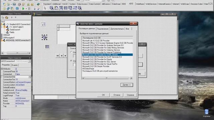Image resolution: width=214 pixels, height=120 pixels.
Task: Select the second radio button in the background dialog
Action: pyautogui.click(x=71, y=61)
